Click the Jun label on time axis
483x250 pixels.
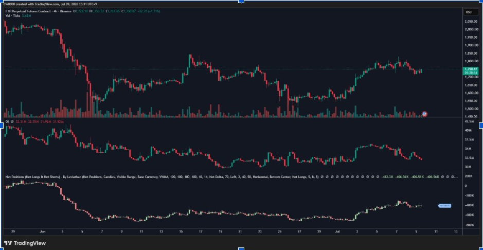tap(43, 231)
